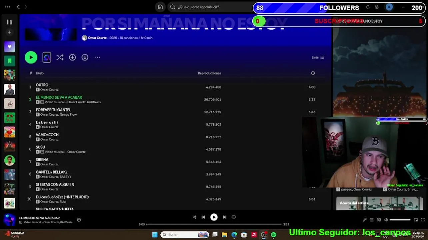Click now-playing album cover thumbnail

pyautogui.click(x=9, y=220)
